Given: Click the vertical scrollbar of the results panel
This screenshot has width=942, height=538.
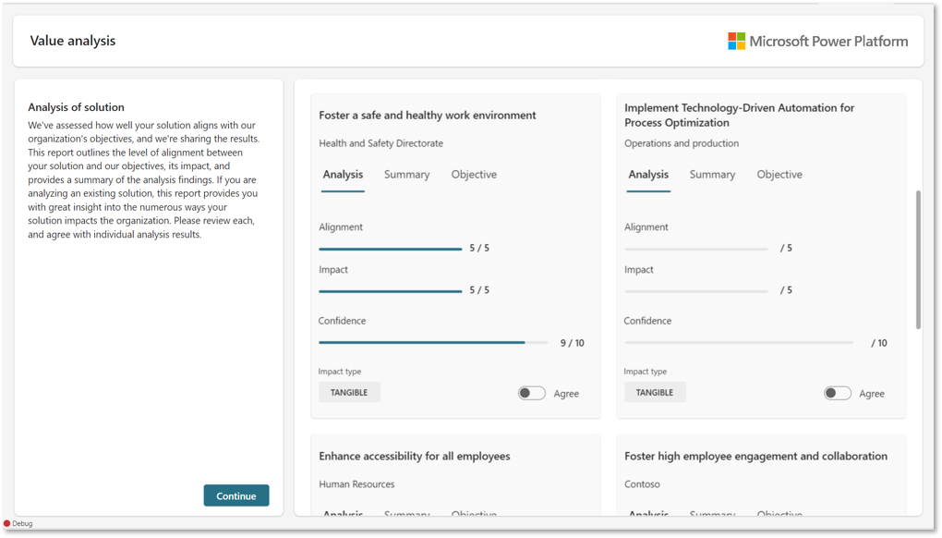Looking at the screenshot, I should pos(917,260).
